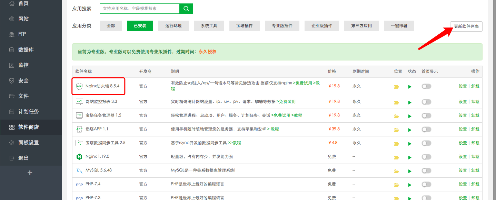Open folder location for MySQL 5.6.48
This screenshot has width=496, height=200.
pyautogui.click(x=396, y=171)
